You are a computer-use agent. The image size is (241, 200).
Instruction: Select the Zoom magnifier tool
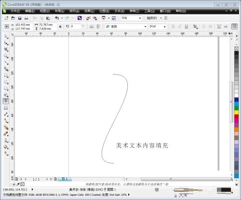point(6,56)
